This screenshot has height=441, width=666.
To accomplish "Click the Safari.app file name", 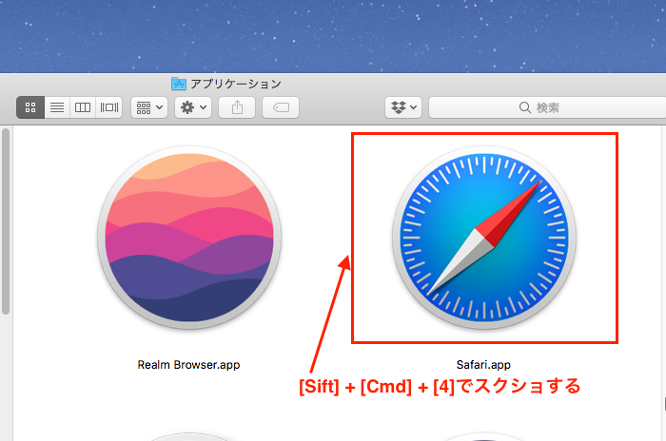I will click(483, 365).
